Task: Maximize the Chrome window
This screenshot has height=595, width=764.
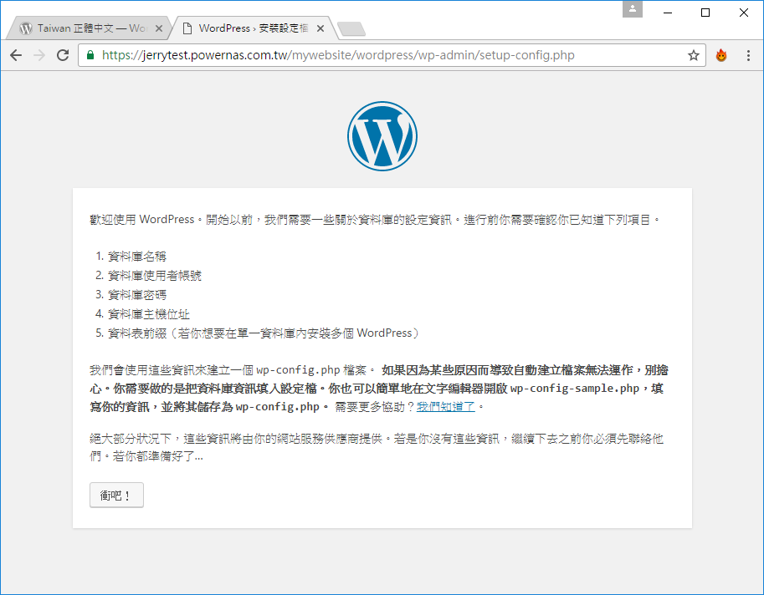Action: [705, 13]
